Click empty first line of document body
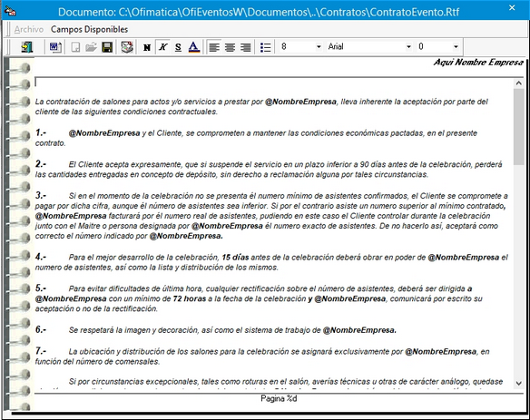This screenshot has width=530, height=420. tap(274, 83)
